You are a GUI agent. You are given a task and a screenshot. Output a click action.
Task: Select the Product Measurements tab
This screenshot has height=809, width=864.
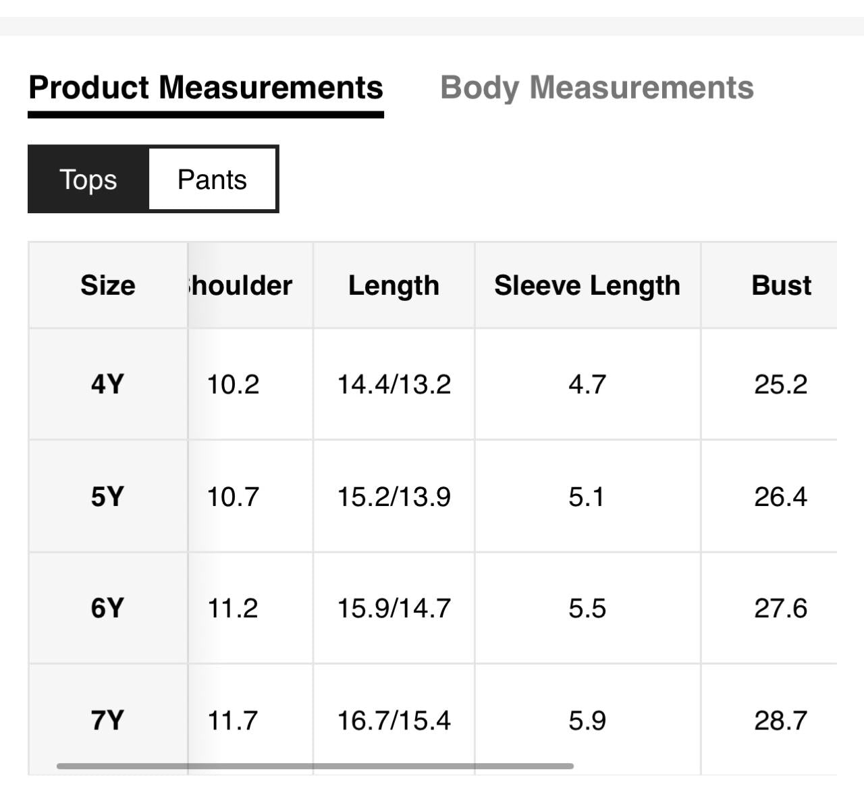pos(206,88)
